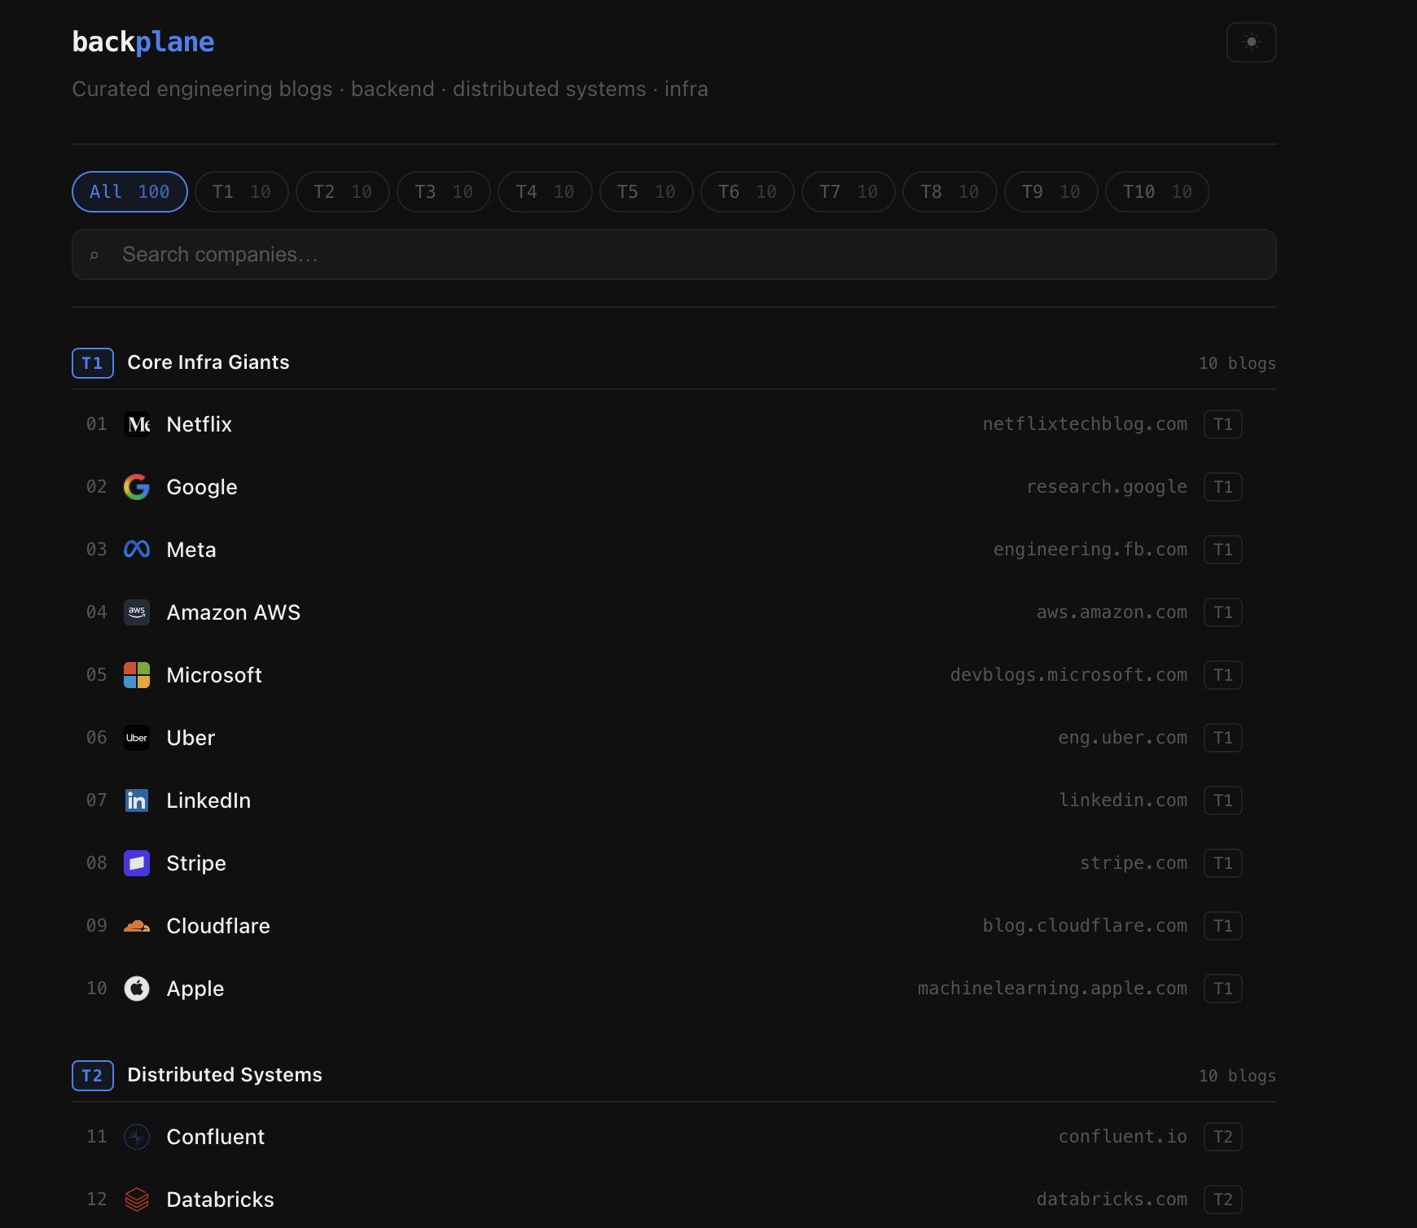Filter by T10 tier pill
The height and width of the screenshot is (1228, 1417).
pos(1157,191)
